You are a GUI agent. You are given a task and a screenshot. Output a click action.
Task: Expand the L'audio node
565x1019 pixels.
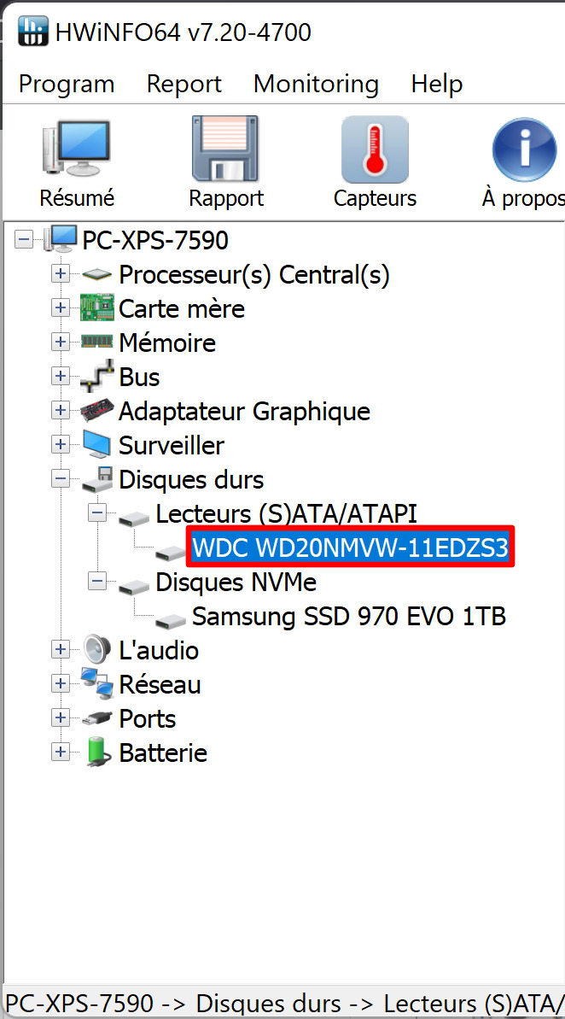point(61,649)
